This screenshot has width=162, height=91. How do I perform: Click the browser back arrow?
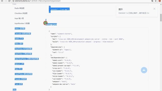pos(2,1)
